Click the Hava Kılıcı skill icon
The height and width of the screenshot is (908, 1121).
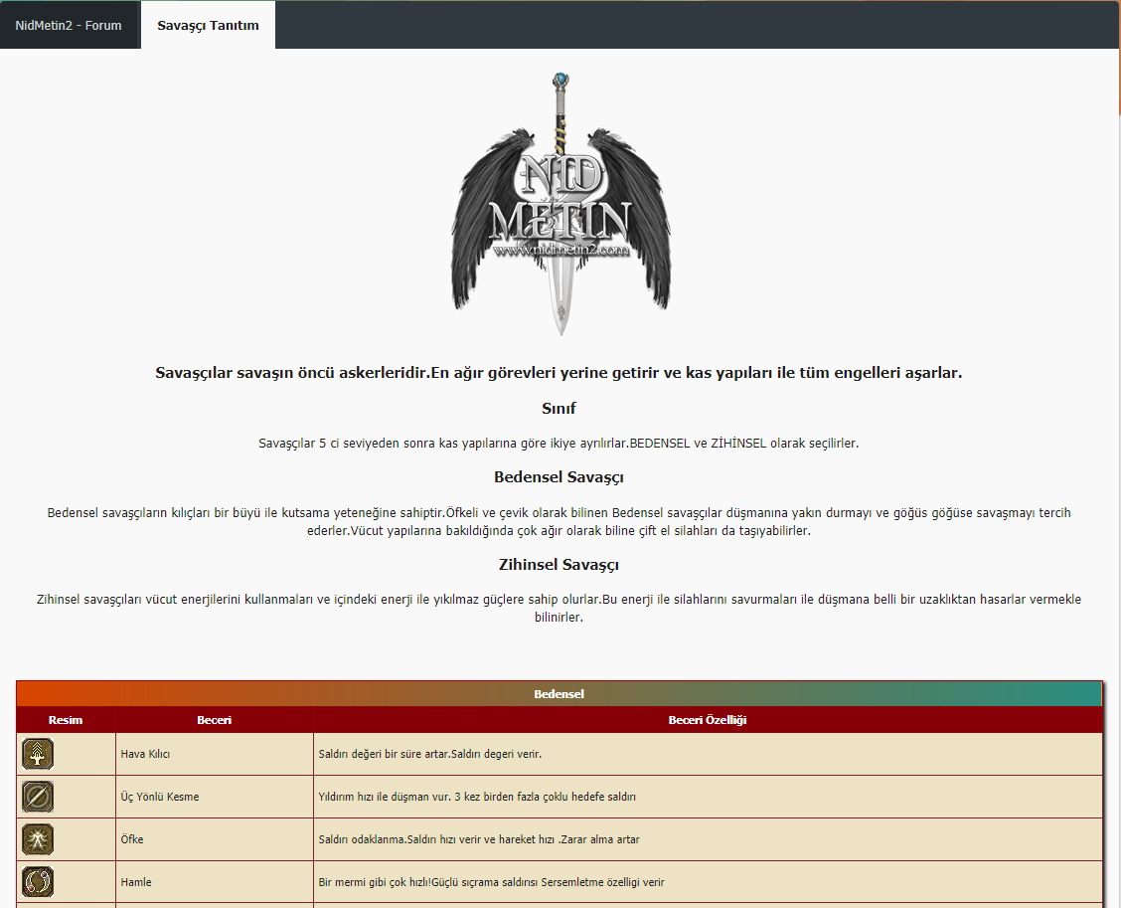click(38, 754)
